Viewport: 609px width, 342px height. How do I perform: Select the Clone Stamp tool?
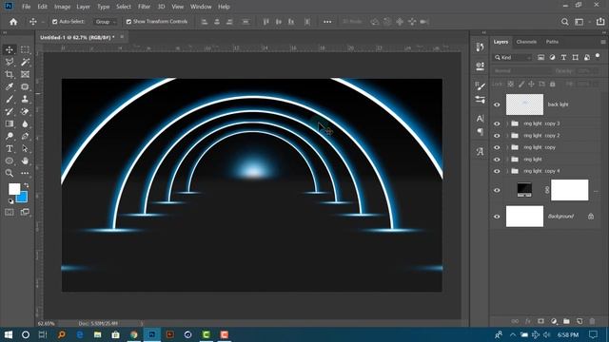[x=25, y=99]
